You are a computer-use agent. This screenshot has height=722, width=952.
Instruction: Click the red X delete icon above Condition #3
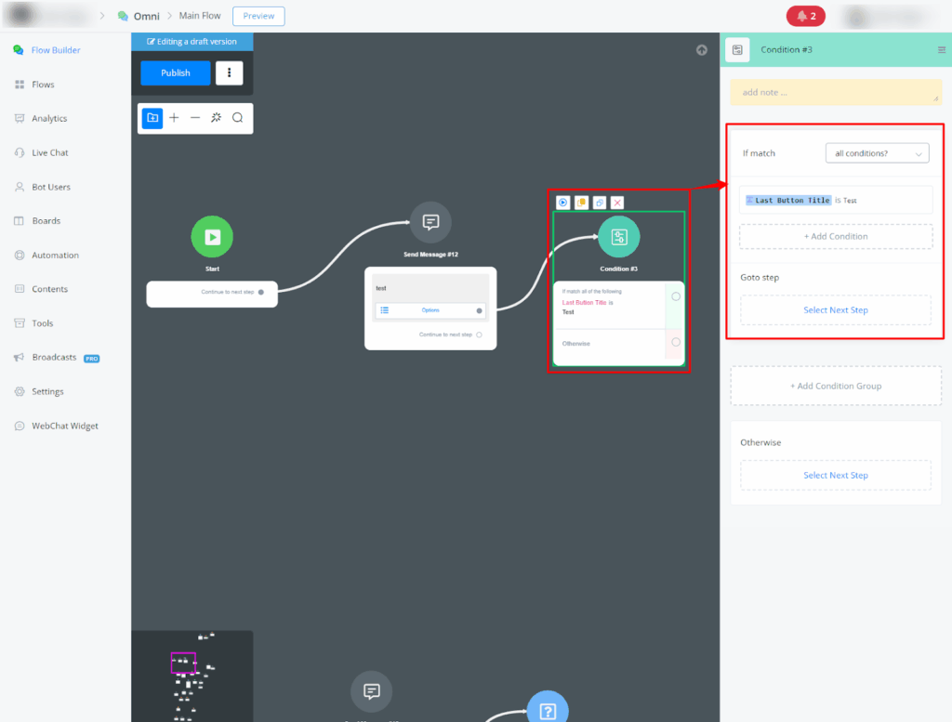coord(617,203)
